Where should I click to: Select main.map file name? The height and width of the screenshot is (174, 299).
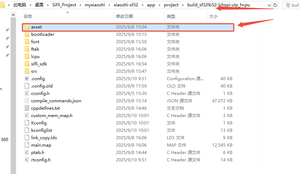click(41, 145)
